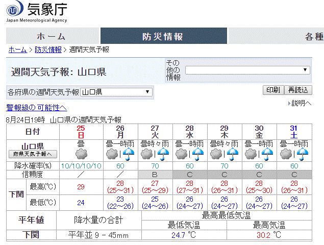Open the ホーム navigation tab

(51, 36)
